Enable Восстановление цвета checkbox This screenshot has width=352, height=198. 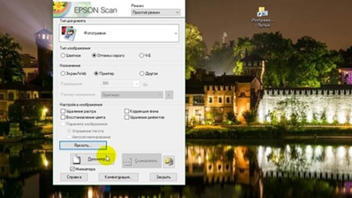click(63, 117)
